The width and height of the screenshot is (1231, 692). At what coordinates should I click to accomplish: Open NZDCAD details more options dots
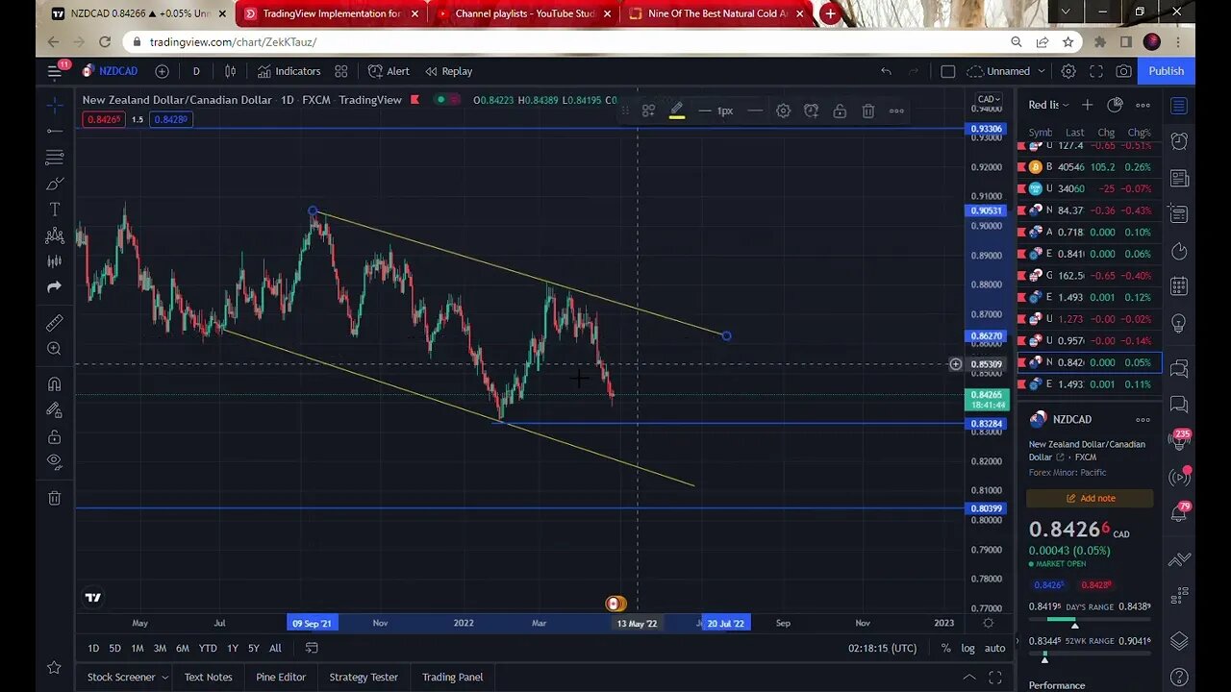pos(1143,420)
